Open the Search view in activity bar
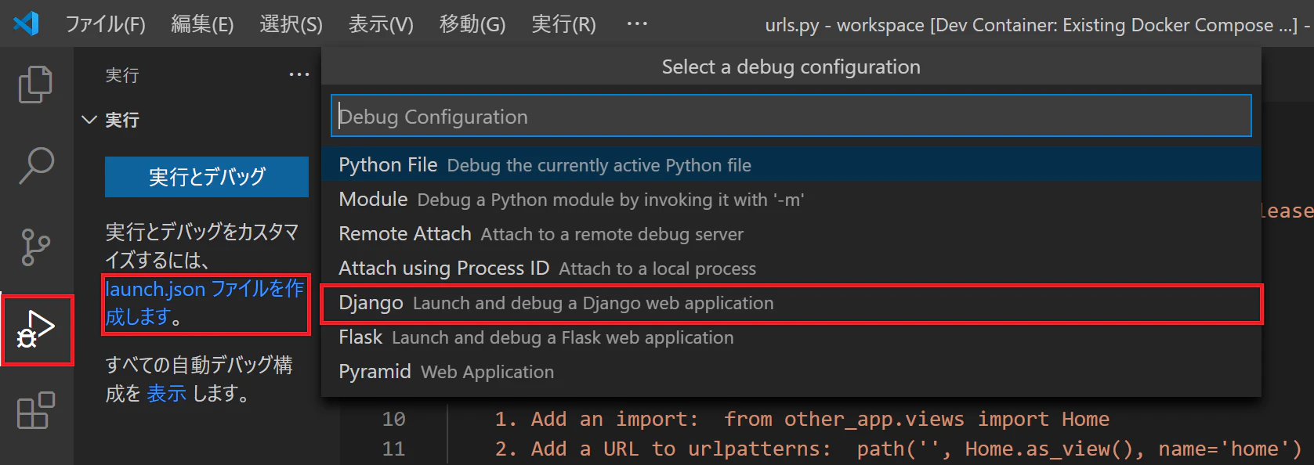Screen dimensions: 1314x465 35,166
